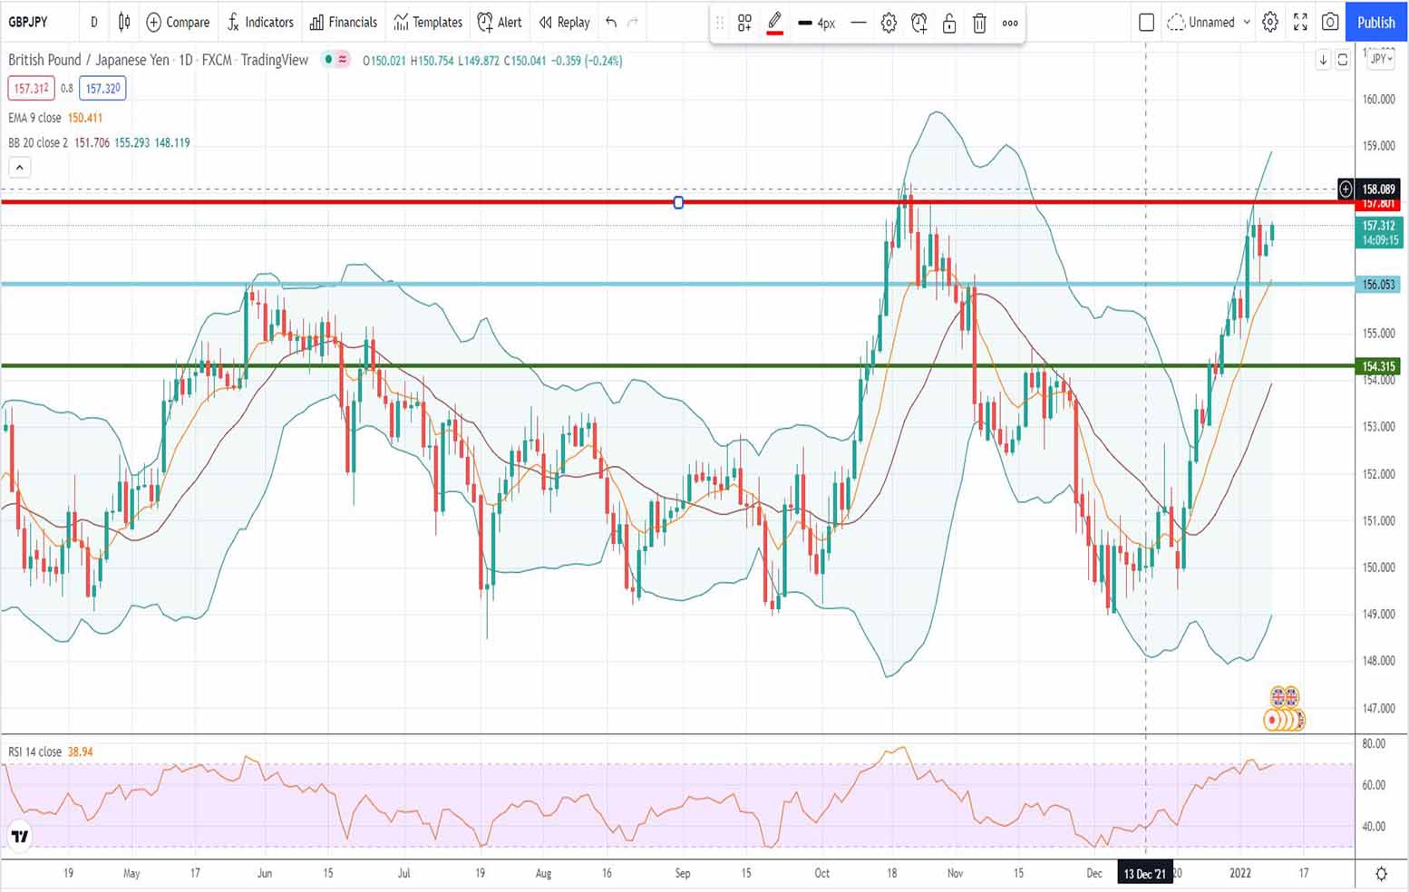Enter fullscreen mode via the expand icon

click(1300, 23)
